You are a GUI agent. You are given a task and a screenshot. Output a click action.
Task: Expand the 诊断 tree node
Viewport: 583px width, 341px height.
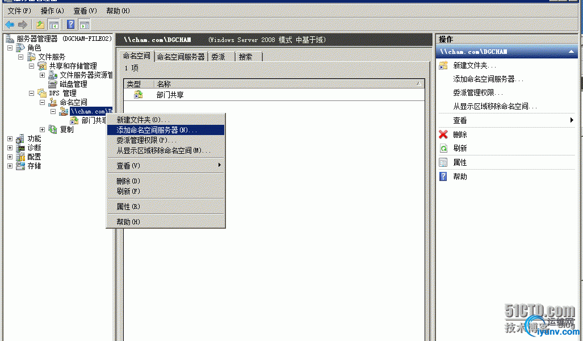click(10, 148)
